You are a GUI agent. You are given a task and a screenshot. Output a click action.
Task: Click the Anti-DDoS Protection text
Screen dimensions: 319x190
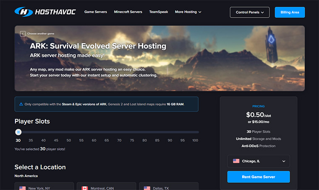(x=259, y=146)
